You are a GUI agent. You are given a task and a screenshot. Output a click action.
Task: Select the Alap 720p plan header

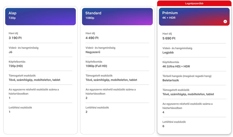click(x=40, y=16)
